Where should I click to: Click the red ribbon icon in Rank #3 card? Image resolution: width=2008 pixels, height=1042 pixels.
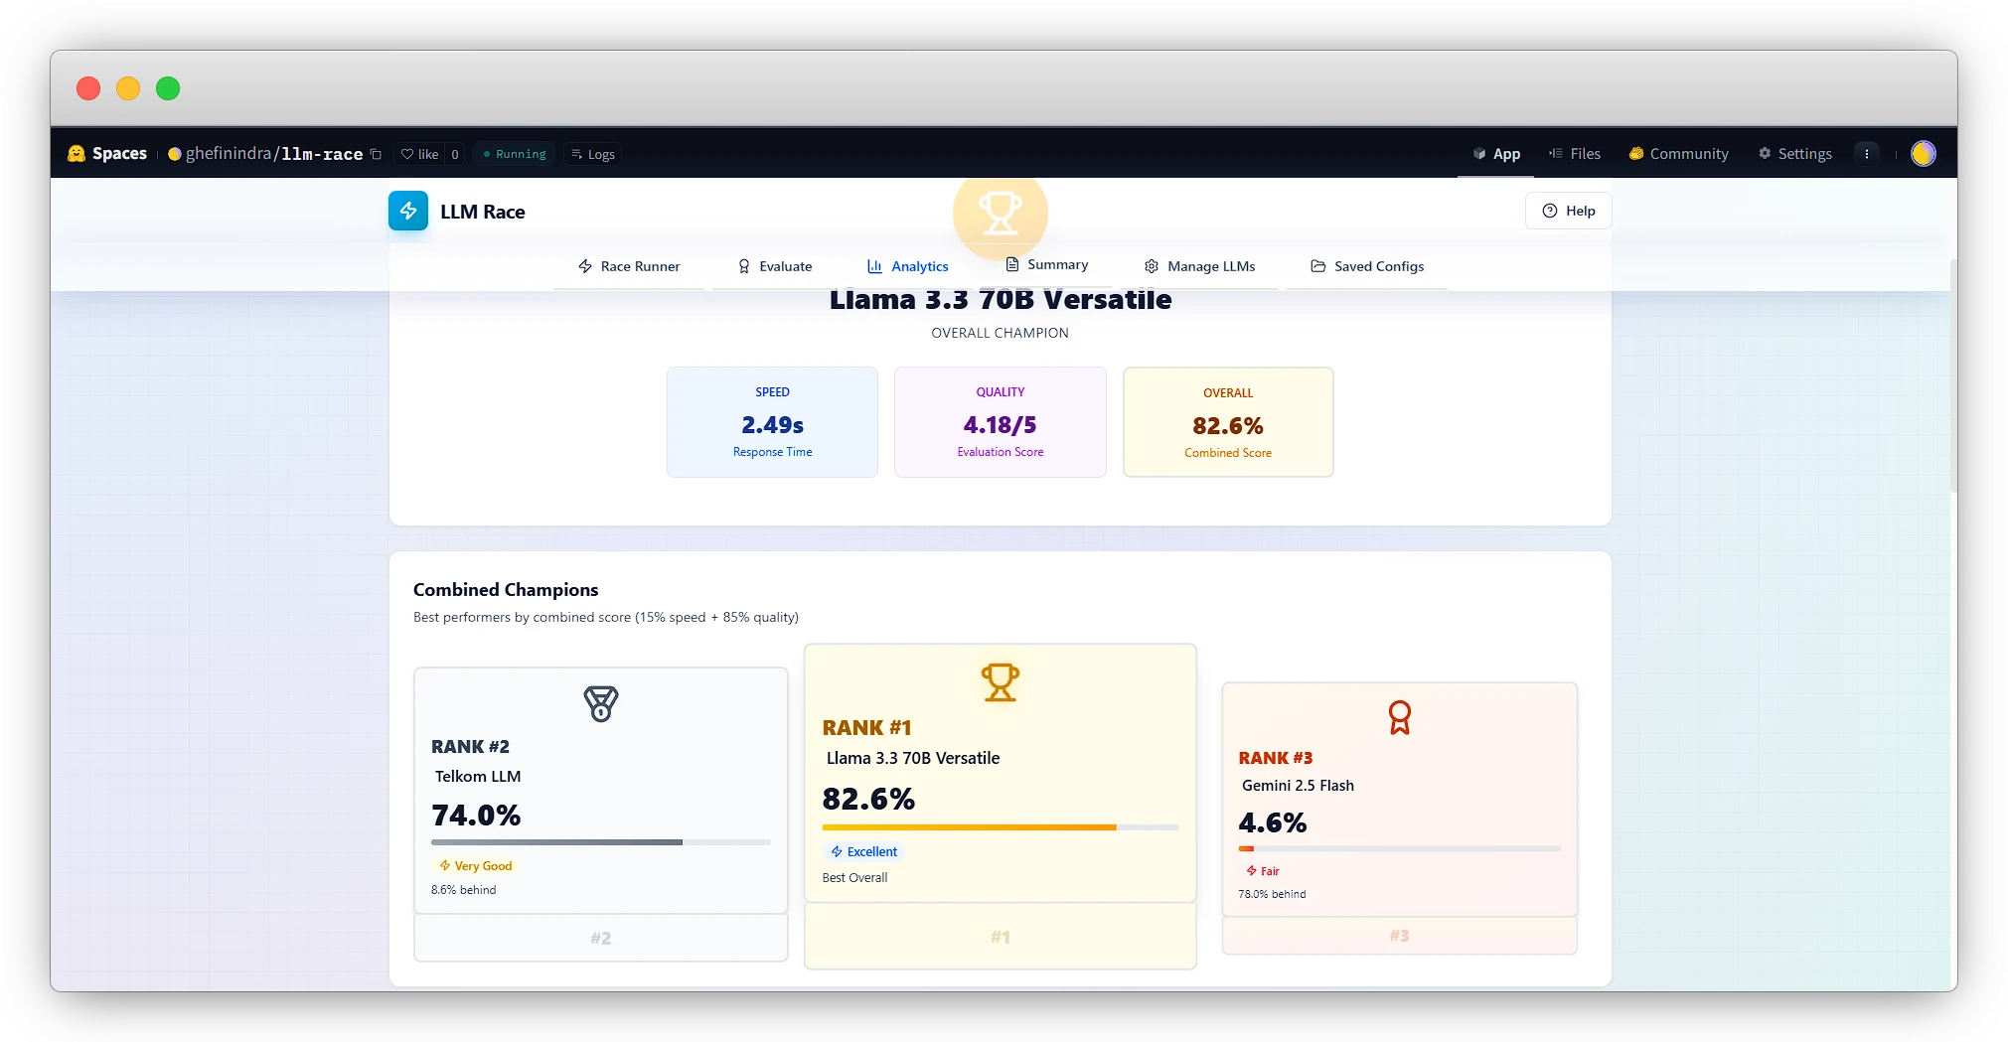tap(1399, 717)
